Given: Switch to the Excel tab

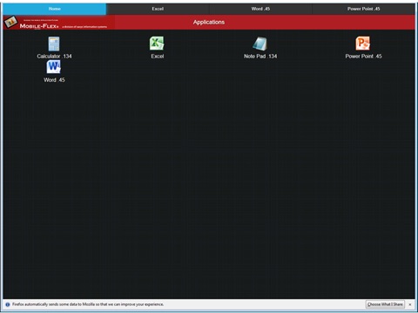Looking at the screenshot, I should [158, 9].
